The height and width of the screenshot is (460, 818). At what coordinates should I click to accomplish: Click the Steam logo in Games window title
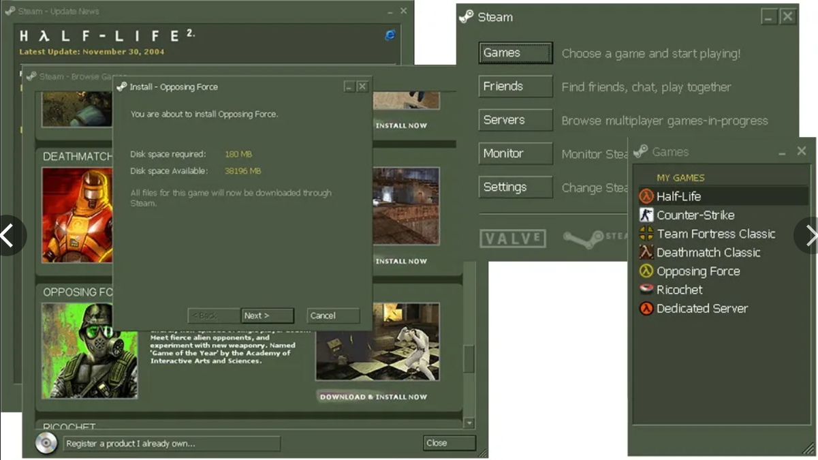pyautogui.click(x=640, y=151)
